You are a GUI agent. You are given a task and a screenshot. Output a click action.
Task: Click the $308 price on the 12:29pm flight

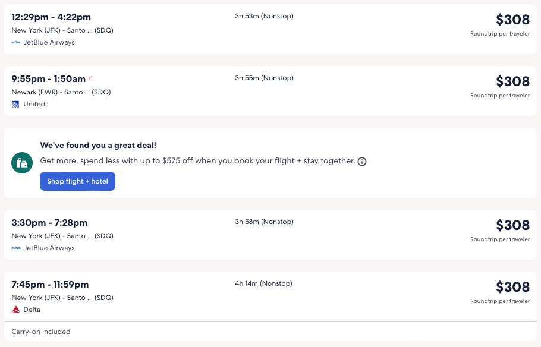(x=512, y=20)
